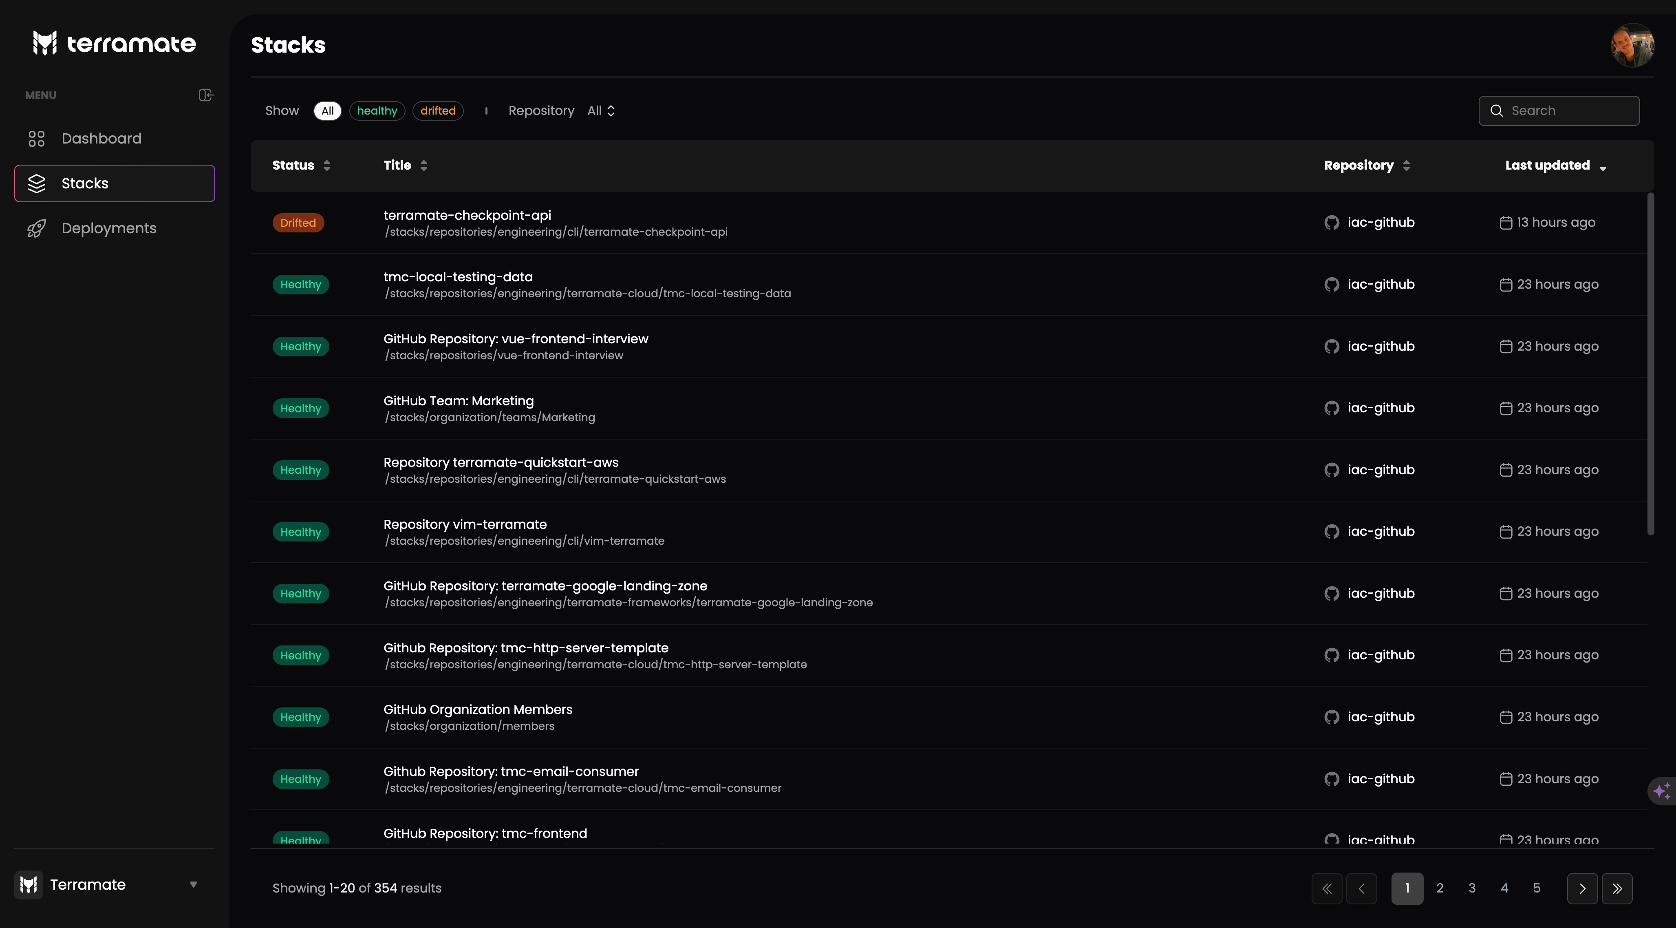
Task: Click the search magnifier icon
Action: 1496,110
